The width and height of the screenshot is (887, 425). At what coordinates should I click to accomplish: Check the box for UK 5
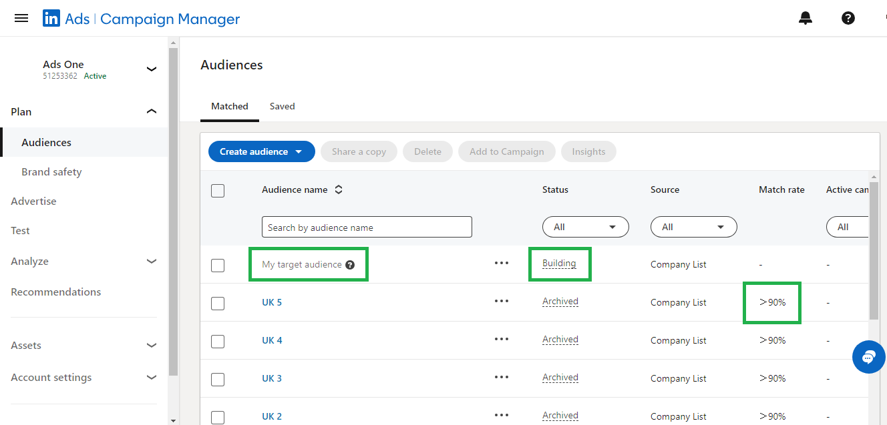218,304
